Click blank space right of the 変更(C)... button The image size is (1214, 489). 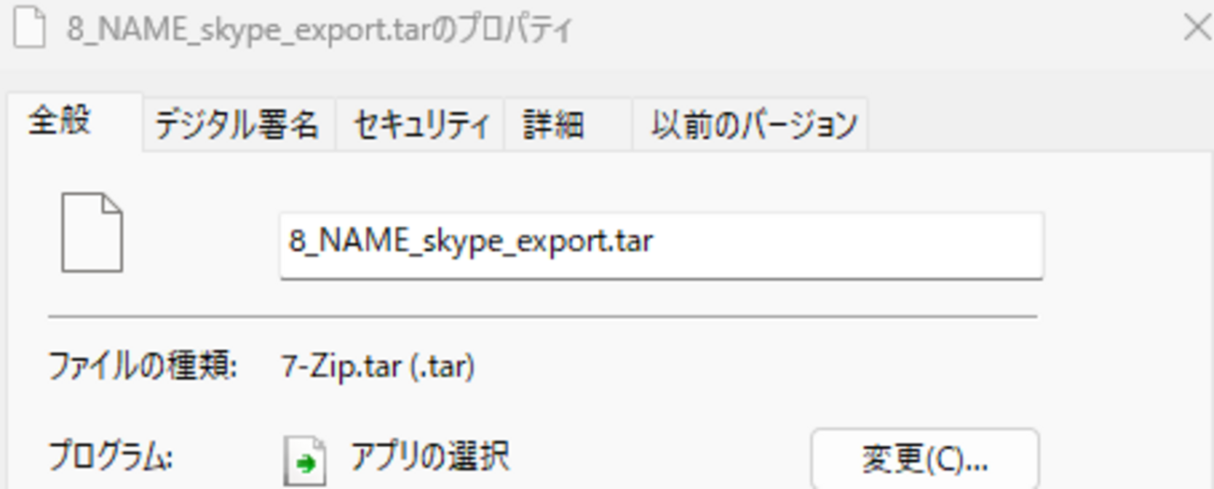point(1121,458)
